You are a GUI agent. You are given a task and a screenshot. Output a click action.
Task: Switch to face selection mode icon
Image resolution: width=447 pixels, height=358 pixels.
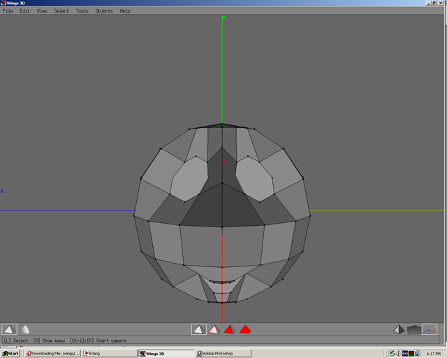tap(230, 329)
